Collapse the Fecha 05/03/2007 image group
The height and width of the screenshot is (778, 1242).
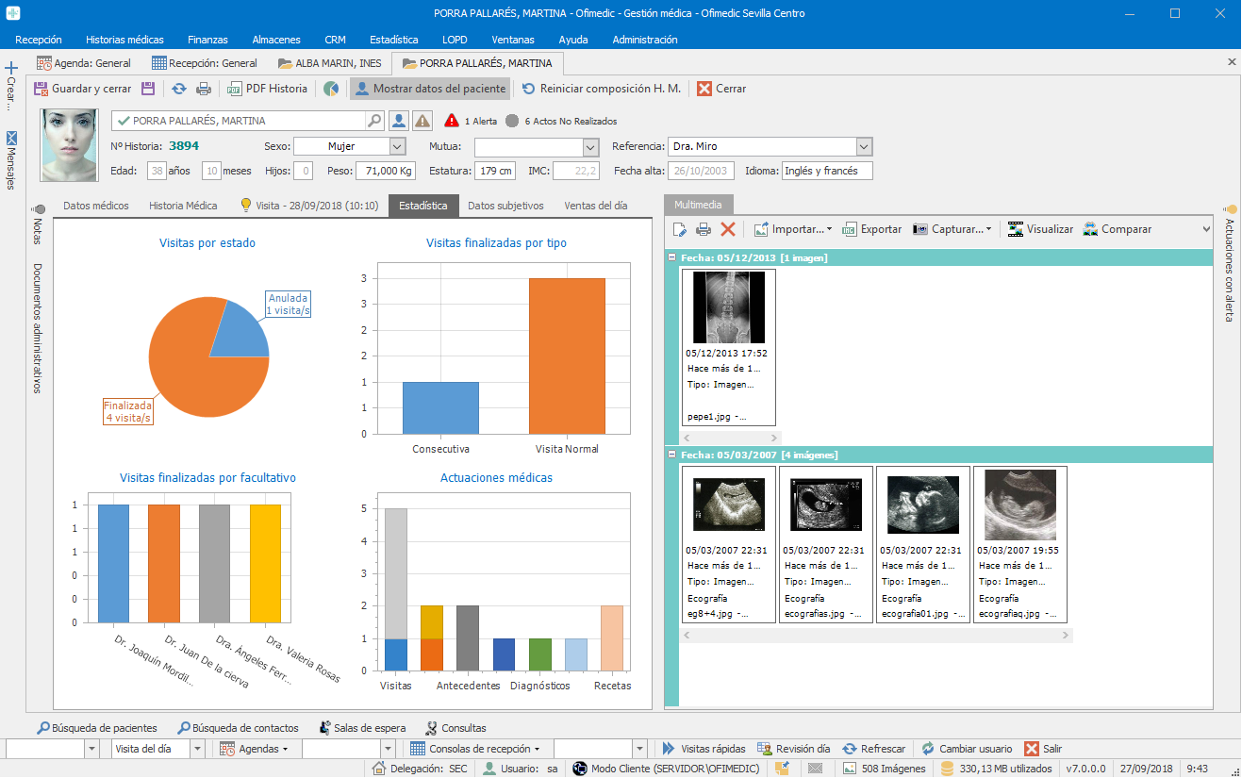point(671,455)
